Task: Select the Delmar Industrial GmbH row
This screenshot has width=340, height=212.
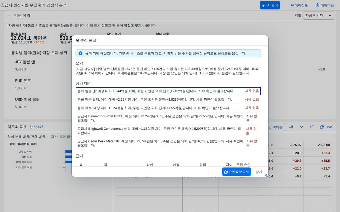Action: pyautogui.click(x=168, y=118)
